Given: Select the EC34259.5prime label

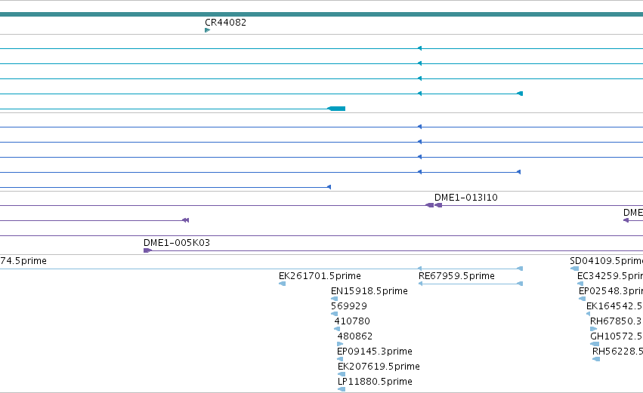Looking at the screenshot, I should point(610,276).
